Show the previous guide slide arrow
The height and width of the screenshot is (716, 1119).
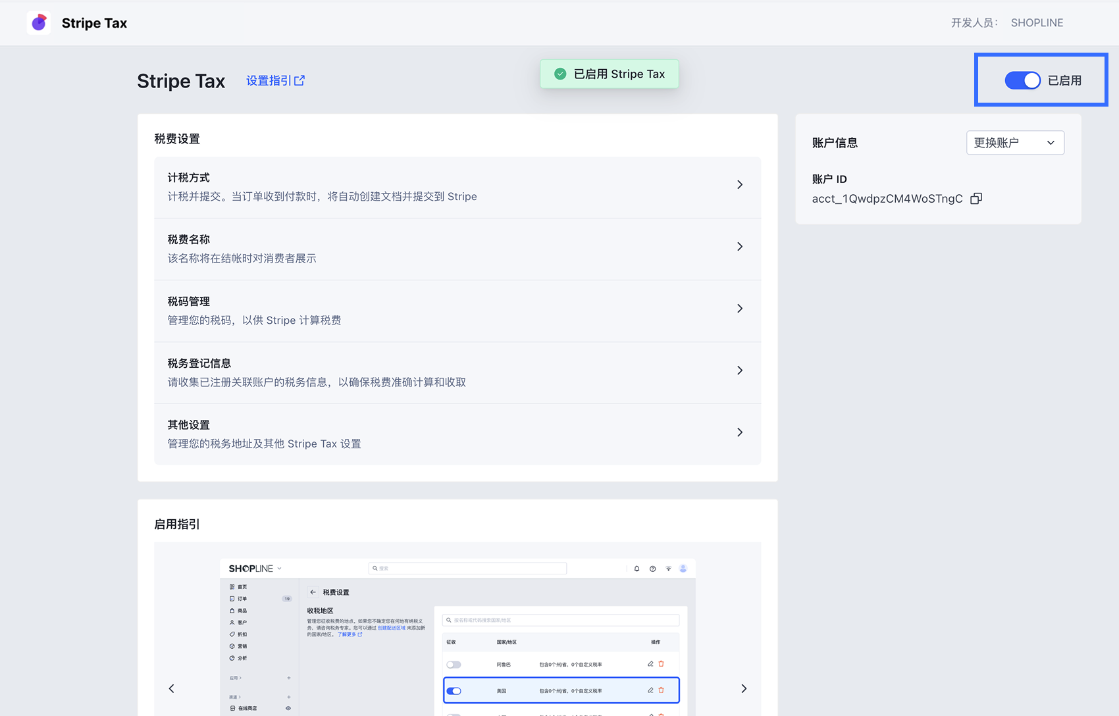(172, 688)
